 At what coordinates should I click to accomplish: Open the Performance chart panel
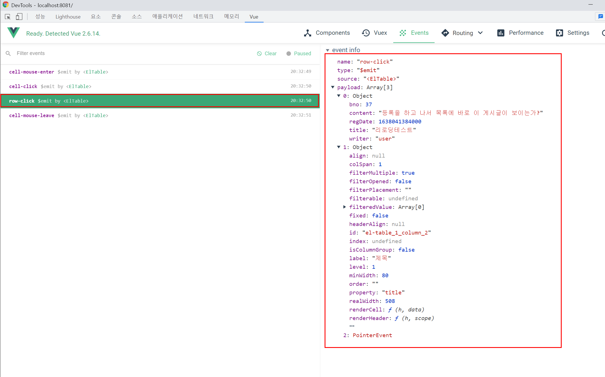coord(520,33)
